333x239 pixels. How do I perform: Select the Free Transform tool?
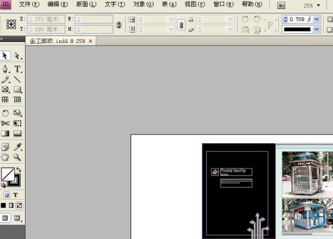click(17, 123)
